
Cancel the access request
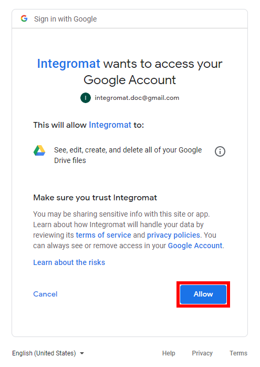(45, 294)
